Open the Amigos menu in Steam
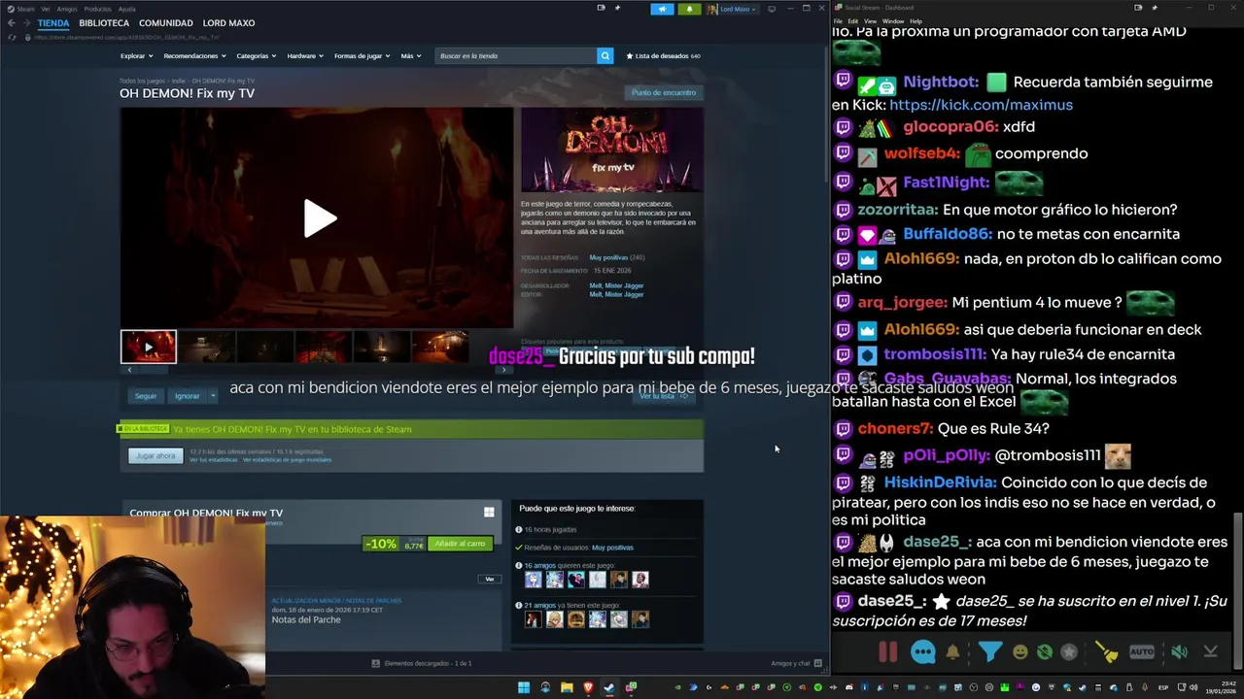The height and width of the screenshot is (699, 1244). 67,9
